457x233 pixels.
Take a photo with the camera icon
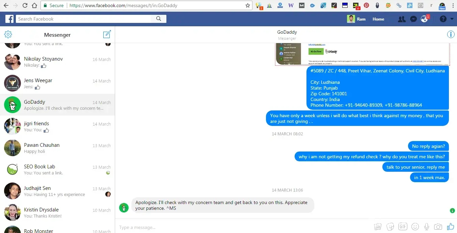click(x=438, y=227)
